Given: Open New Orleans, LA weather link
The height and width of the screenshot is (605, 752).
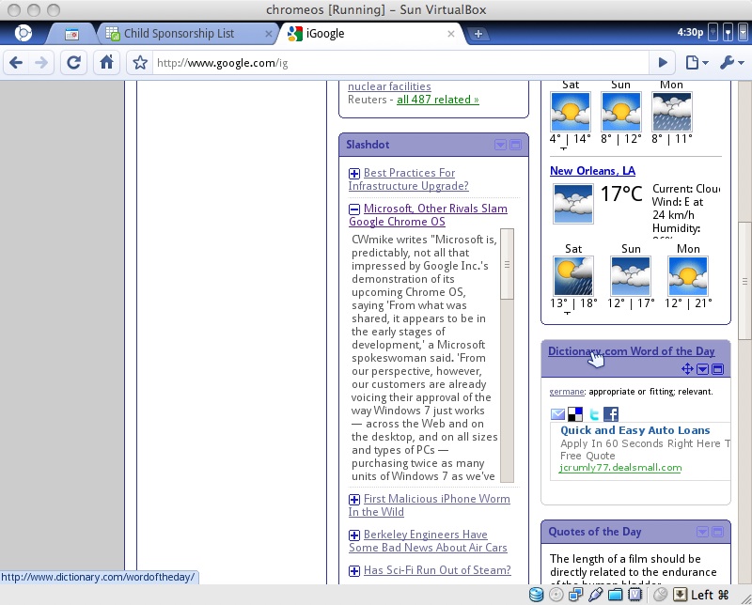Looking at the screenshot, I should [x=592, y=171].
